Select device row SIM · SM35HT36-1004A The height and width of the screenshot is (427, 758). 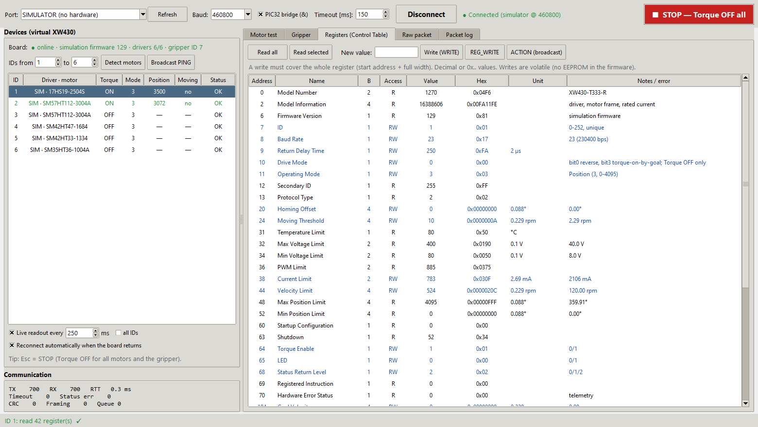point(122,150)
